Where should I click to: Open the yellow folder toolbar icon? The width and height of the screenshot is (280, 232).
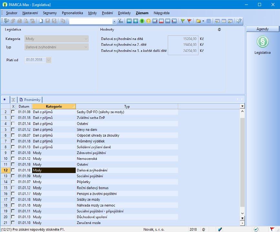click(x=198, y=21)
